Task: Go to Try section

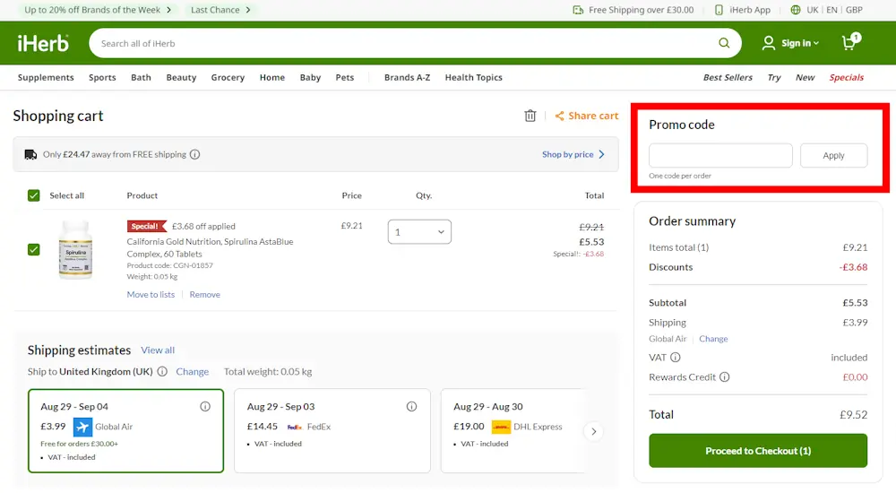Action: point(774,77)
